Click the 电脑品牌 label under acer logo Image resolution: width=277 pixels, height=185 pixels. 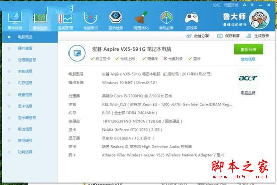248,93
